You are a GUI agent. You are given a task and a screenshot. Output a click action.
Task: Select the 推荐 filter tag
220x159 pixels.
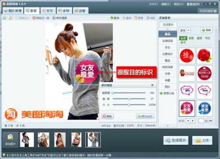(199, 38)
